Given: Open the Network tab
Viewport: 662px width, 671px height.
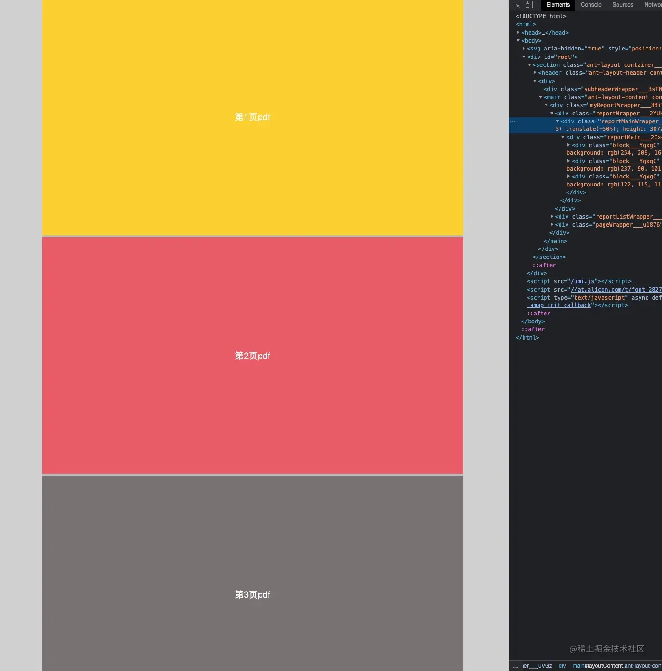Looking at the screenshot, I should pos(653,5).
